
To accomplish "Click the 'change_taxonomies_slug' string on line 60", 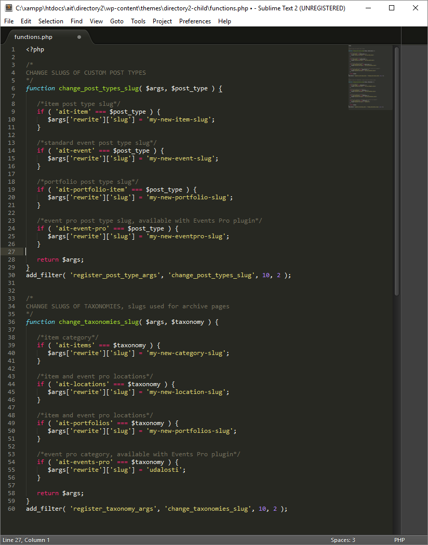I will [208, 509].
